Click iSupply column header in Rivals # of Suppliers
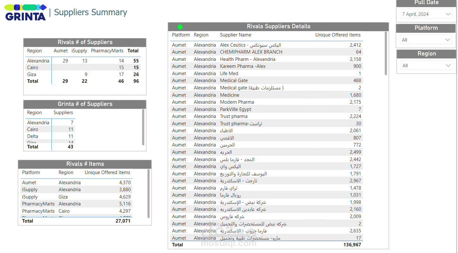458x253 pixels. point(79,50)
